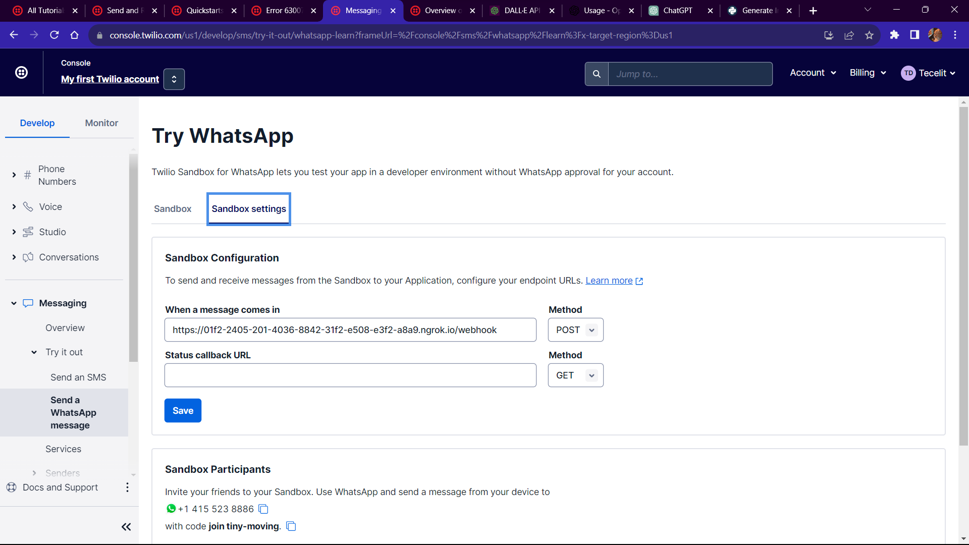Open browser extensions puzzle icon
This screenshot has width=969, height=545.
894,35
